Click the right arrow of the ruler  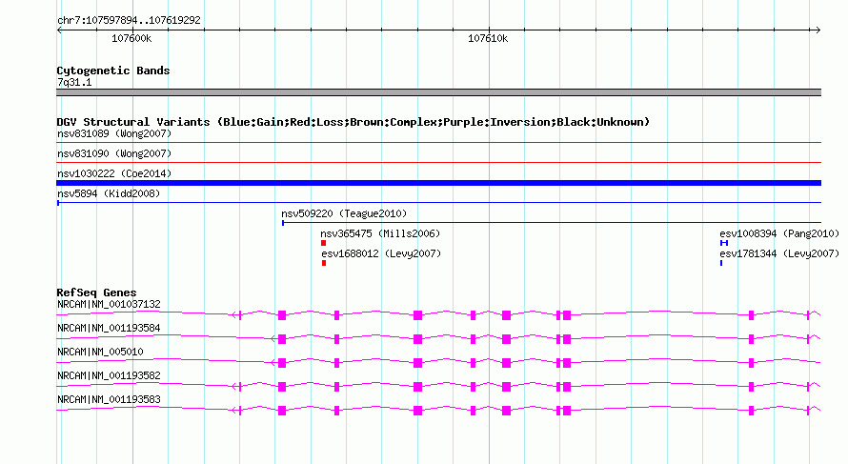tap(818, 30)
